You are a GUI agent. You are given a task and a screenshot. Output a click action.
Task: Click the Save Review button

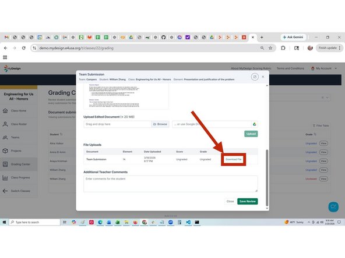click(248, 201)
